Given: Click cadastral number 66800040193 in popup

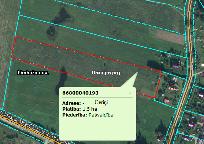Looking at the screenshot, I should click(x=81, y=93).
